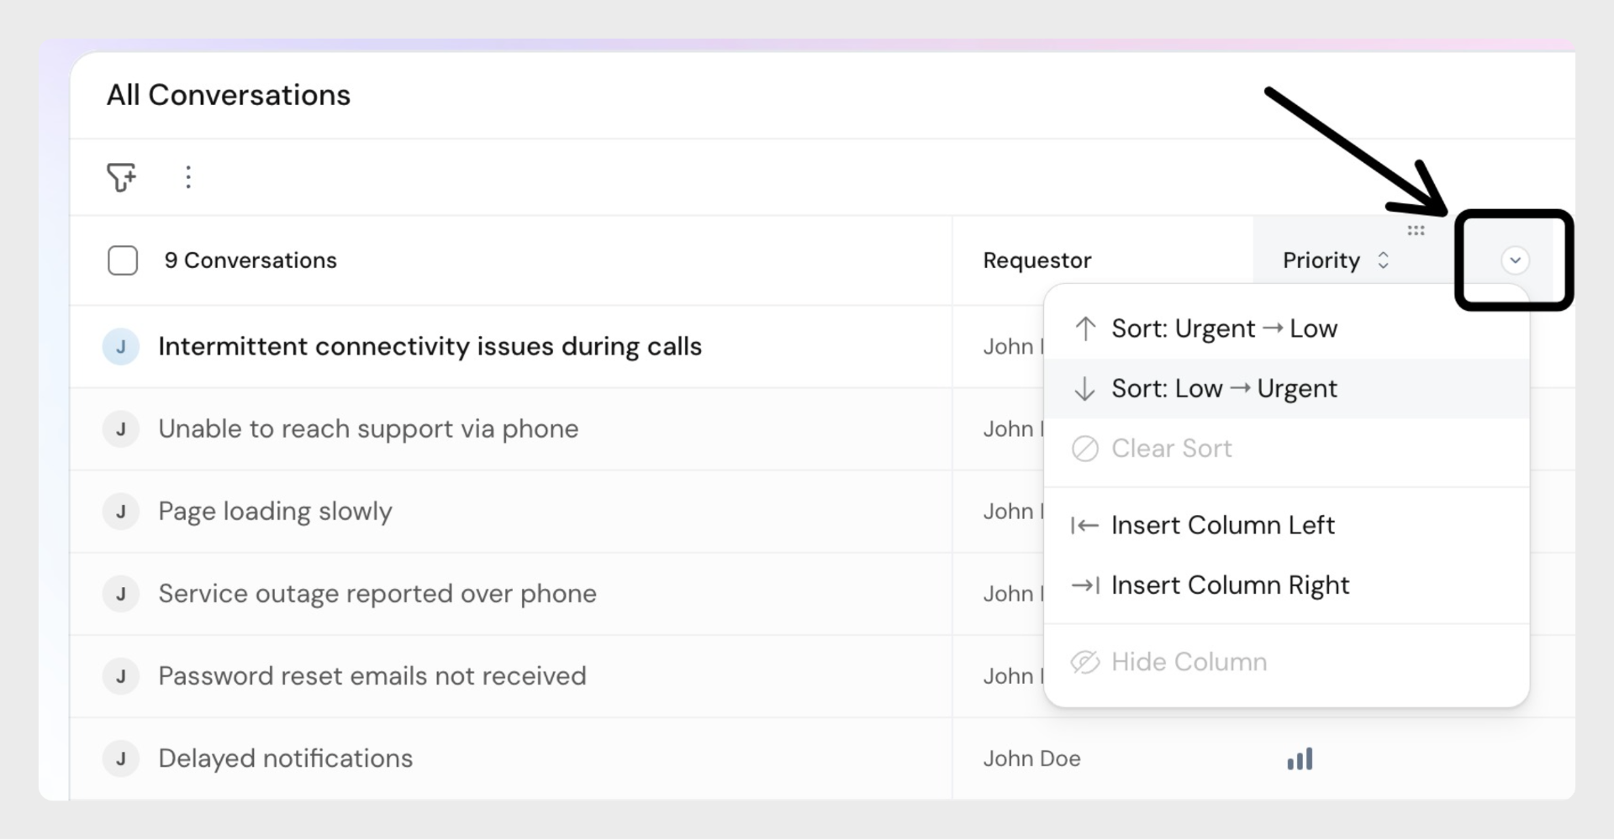The image size is (1614, 840).
Task: Click the avatar beside Delayed notifications
Action: pos(121,759)
